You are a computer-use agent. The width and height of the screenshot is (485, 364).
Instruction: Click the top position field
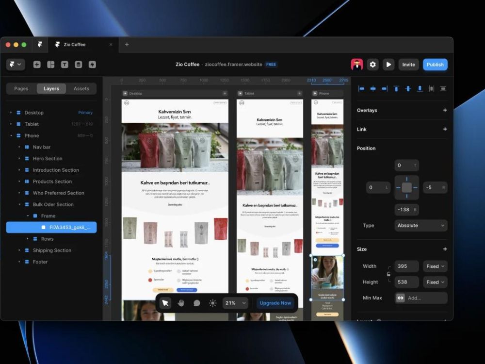(406, 165)
